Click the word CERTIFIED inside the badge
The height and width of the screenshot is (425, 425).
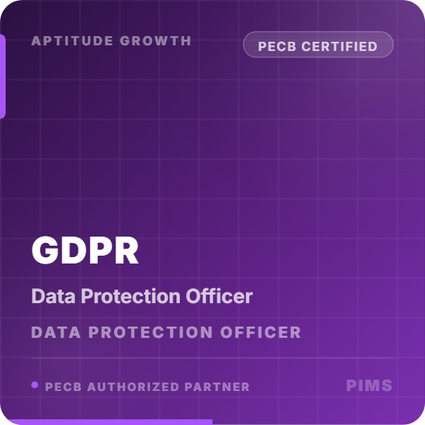tap(340, 47)
